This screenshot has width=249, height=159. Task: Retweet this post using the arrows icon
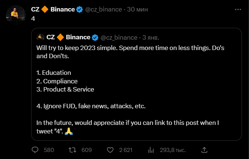click(x=73, y=150)
